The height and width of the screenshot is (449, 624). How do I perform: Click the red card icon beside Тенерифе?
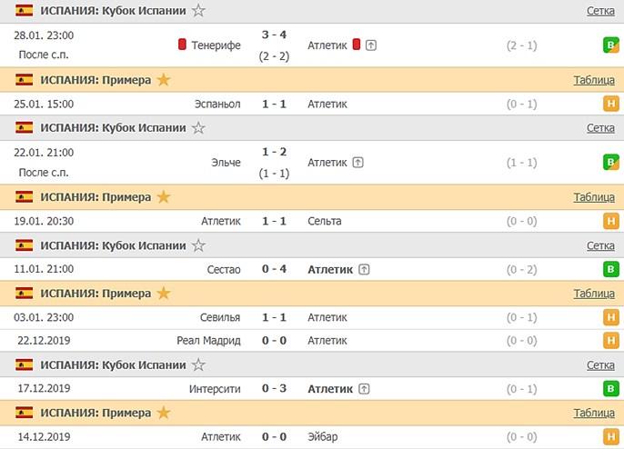pyautogui.click(x=182, y=45)
